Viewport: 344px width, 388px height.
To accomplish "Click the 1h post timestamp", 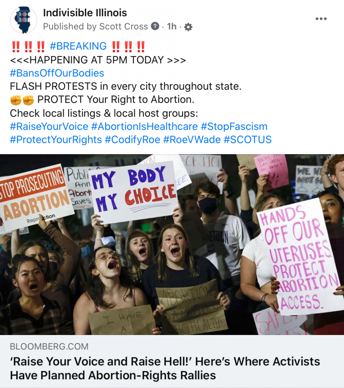I will pyautogui.click(x=171, y=26).
